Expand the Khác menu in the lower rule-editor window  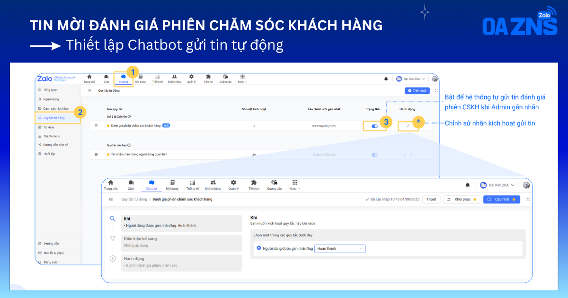(x=295, y=185)
